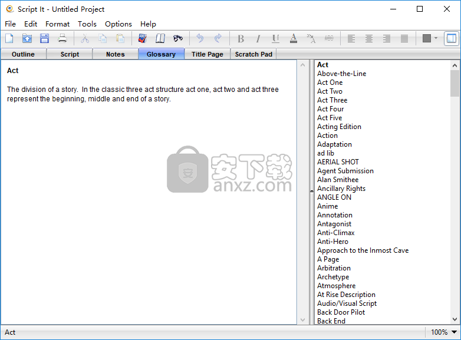
Task: Open the Tools menu
Action: pos(87,24)
